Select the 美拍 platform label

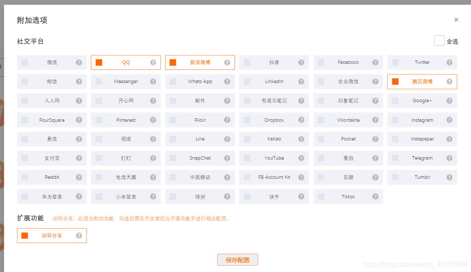pos(348,158)
